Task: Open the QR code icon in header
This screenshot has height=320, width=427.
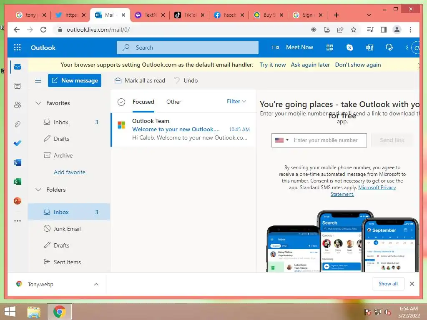Action: point(329,47)
